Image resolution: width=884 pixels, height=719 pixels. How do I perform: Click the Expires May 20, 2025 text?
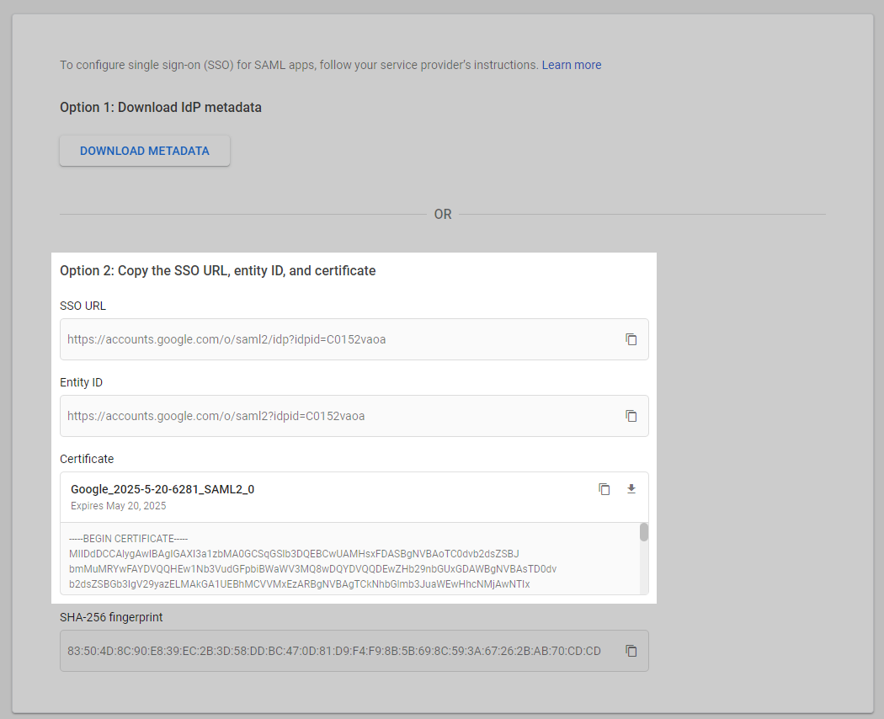pyautogui.click(x=119, y=506)
